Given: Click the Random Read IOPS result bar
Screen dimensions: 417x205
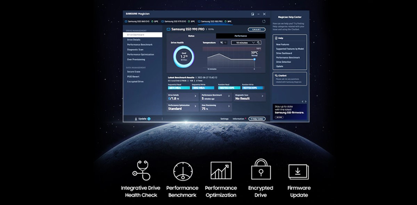Looking at the screenshot, I should pyautogui.click(x=229, y=88).
